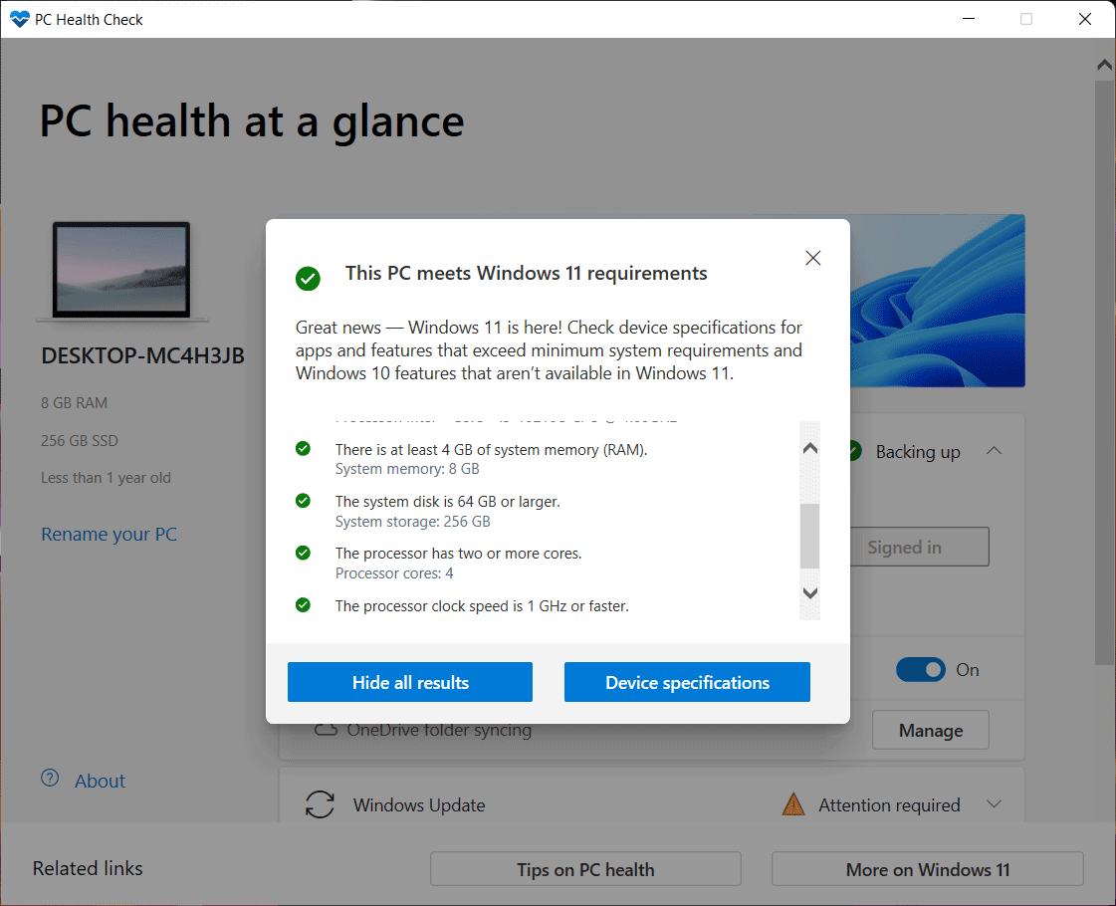Image resolution: width=1116 pixels, height=906 pixels.
Task: Click the Backing up green check icon
Action: [x=853, y=451]
